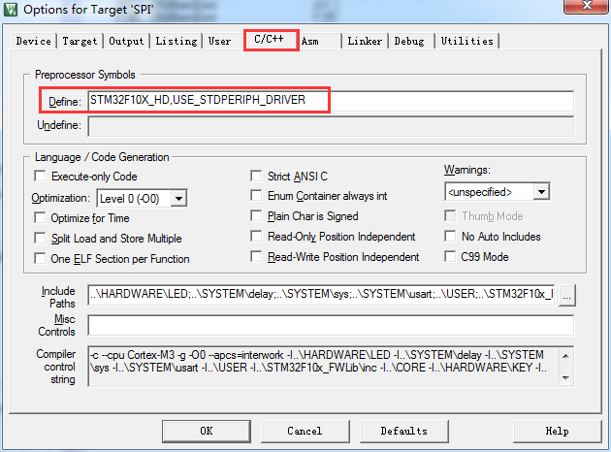Check No Auto Includes option
611x452 pixels.
coord(451,237)
